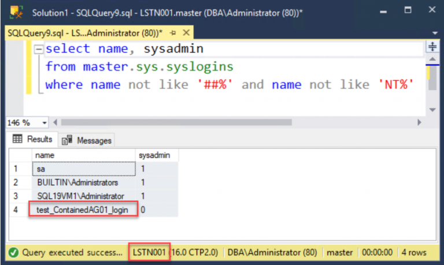Viewport: 444px width, 265px height.
Task: Click the Results grid icon
Action: click(17, 139)
